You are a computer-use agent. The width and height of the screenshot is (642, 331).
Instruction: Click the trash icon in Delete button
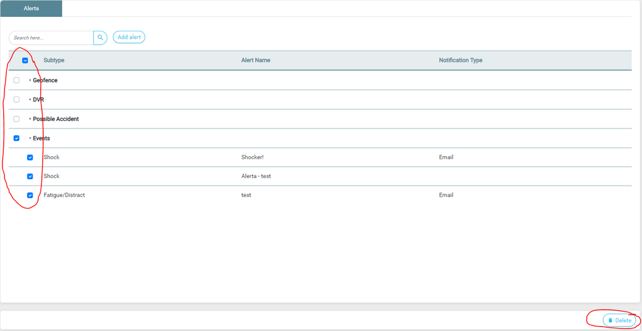[610, 320]
